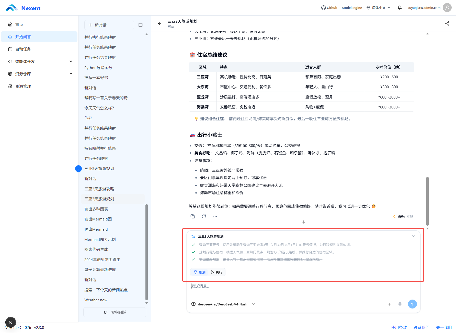
Task: Start a 新对话
Action: [109, 25]
